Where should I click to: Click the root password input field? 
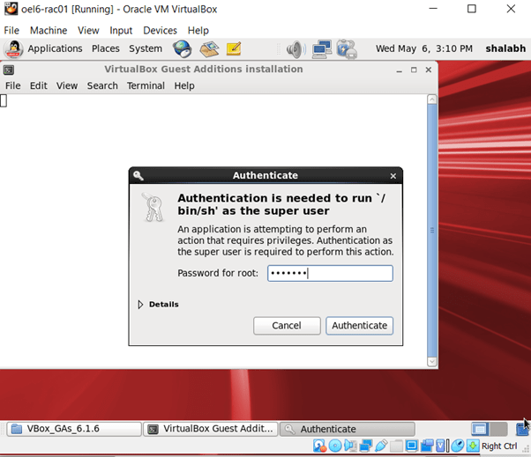(x=330, y=273)
